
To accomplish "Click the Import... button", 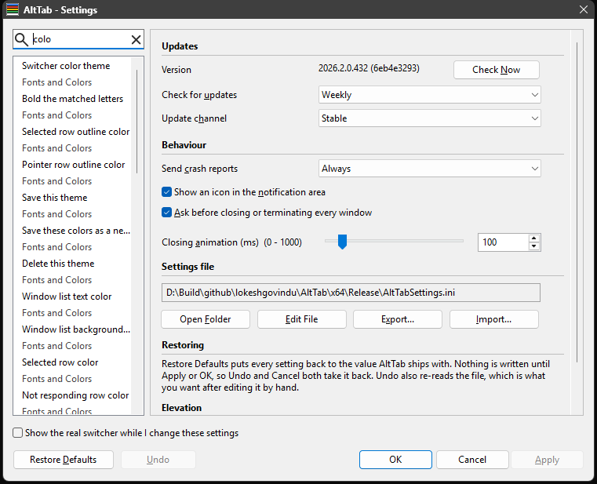I will click(x=493, y=319).
